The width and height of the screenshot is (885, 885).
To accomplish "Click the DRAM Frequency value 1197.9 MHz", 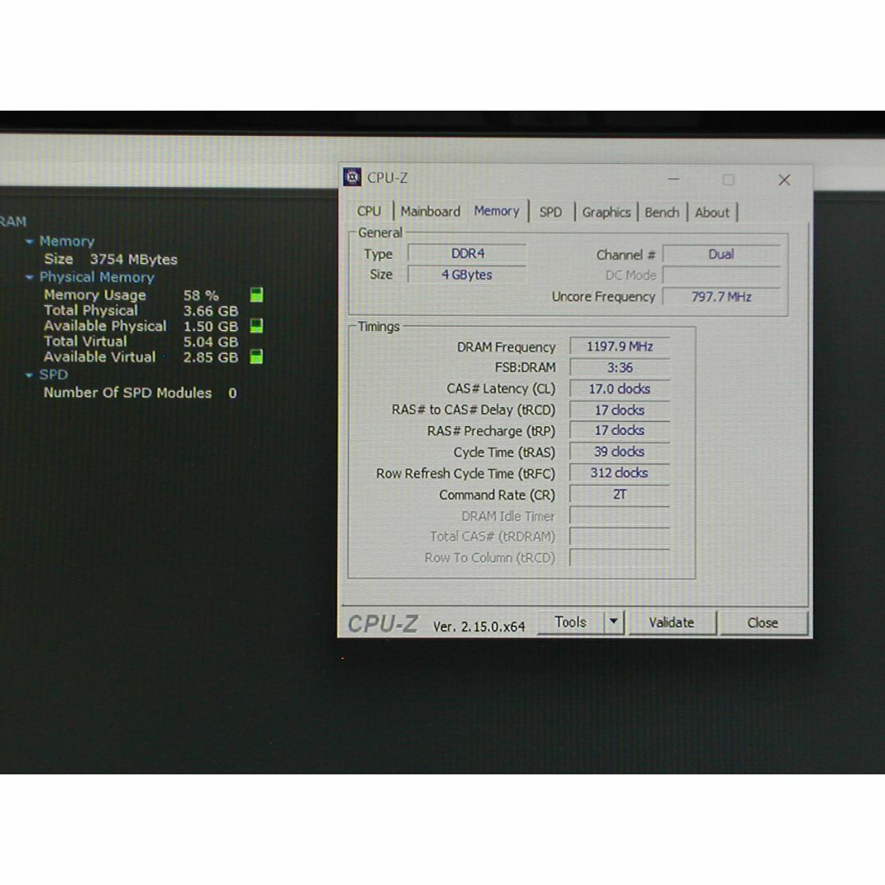I will tap(619, 346).
